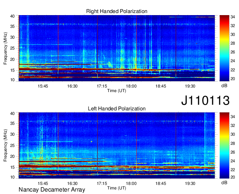Click the 20 MHz tick on top plot
The height and width of the screenshot is (194, 239).
(x=12, y=59)
